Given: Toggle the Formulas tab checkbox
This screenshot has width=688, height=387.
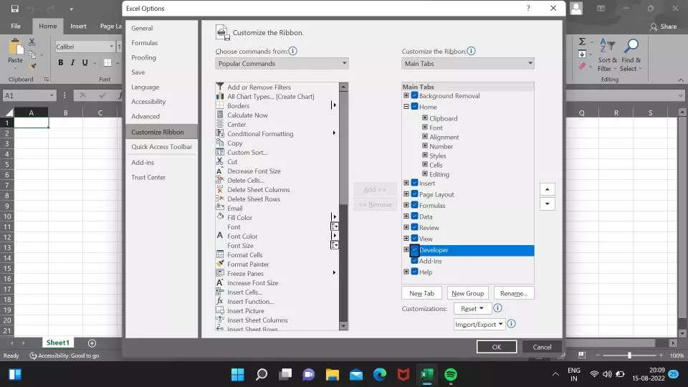Looking at the screenshot, I should (x=415, y=205).
